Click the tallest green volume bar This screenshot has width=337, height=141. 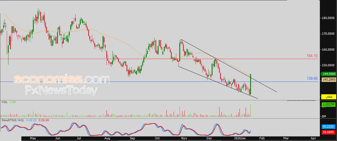pos(251,111)
